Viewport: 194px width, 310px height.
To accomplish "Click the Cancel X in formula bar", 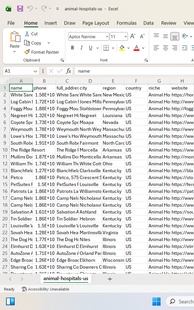I will click(x=51, y=71).
